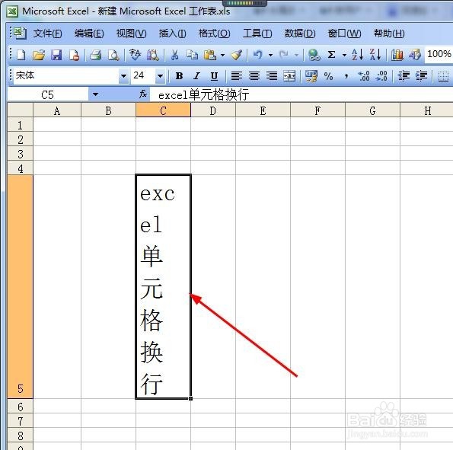Open the Name Box dropdown arrow
Image resolution: width=453 pixels, height=450 pixels.
point(95,94)
